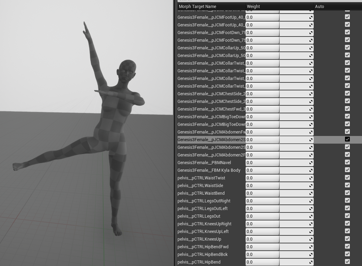Click the Weight column header
The image size is (362, 266).
253,7
